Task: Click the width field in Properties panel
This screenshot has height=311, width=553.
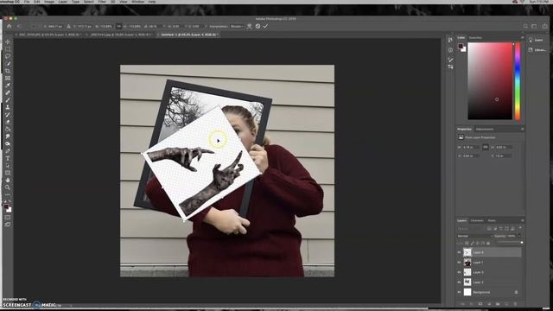Action: pos(471,147)
